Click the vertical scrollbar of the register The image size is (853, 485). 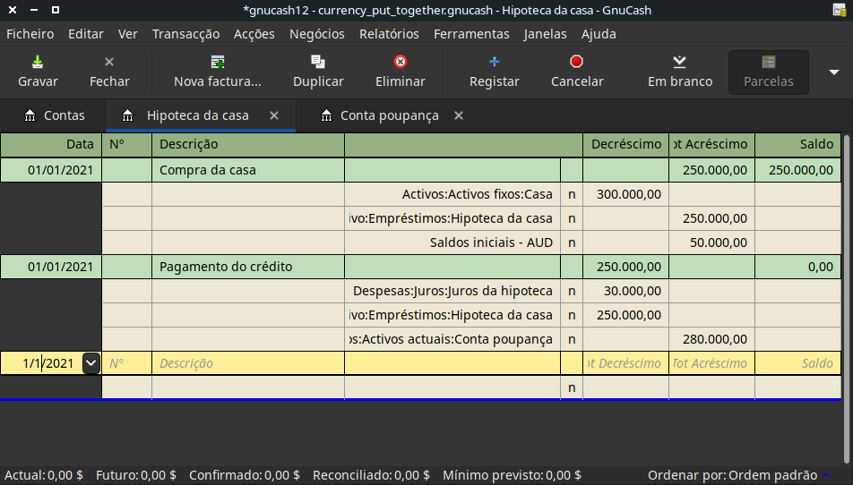[x=847, y=268]
